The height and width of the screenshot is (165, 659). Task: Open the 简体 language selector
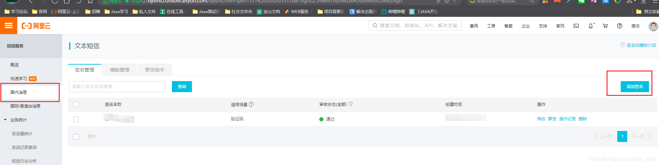tap(636, 26)
